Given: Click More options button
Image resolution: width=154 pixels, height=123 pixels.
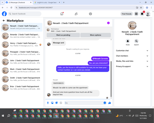Looking at the screenshot, I should pos(95,35).
